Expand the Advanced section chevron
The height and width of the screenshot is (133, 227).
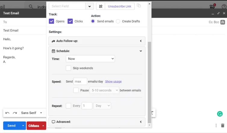tap(141, 122)
